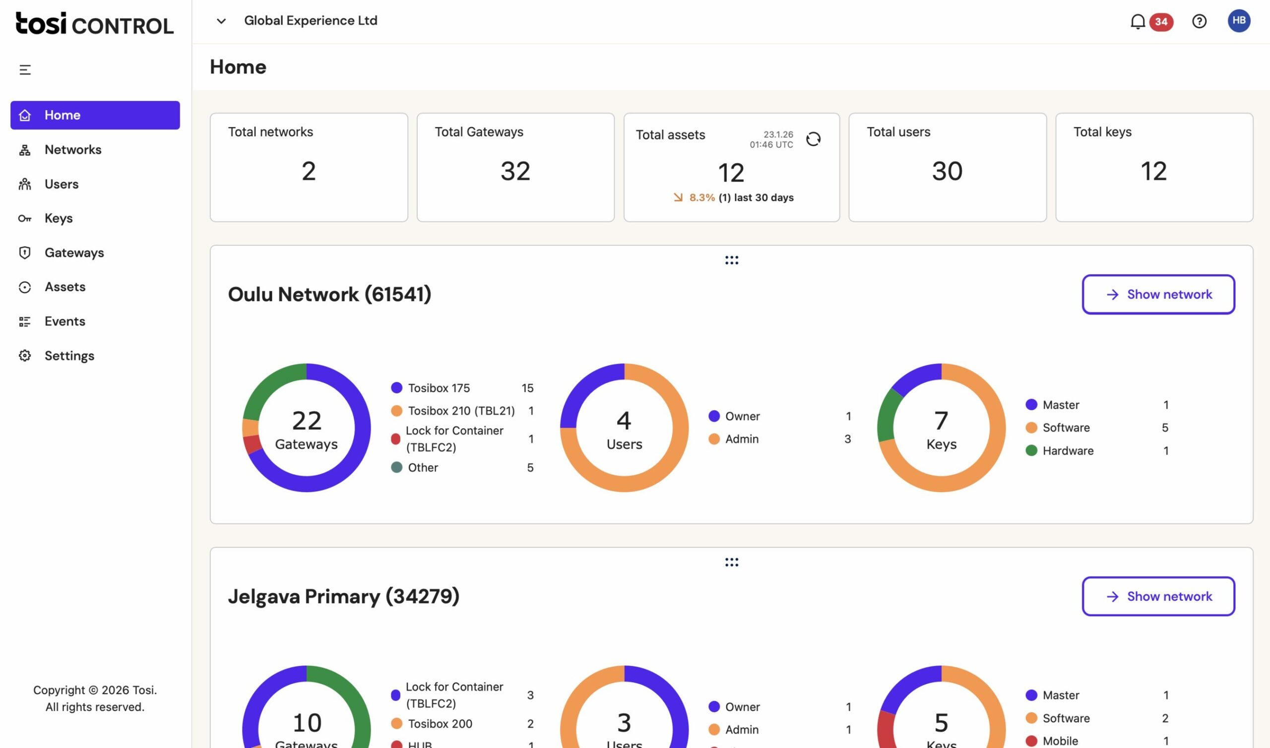1270x748 pixels.
Task: Click the Gateways shield icon
Action: coord(25,252)
